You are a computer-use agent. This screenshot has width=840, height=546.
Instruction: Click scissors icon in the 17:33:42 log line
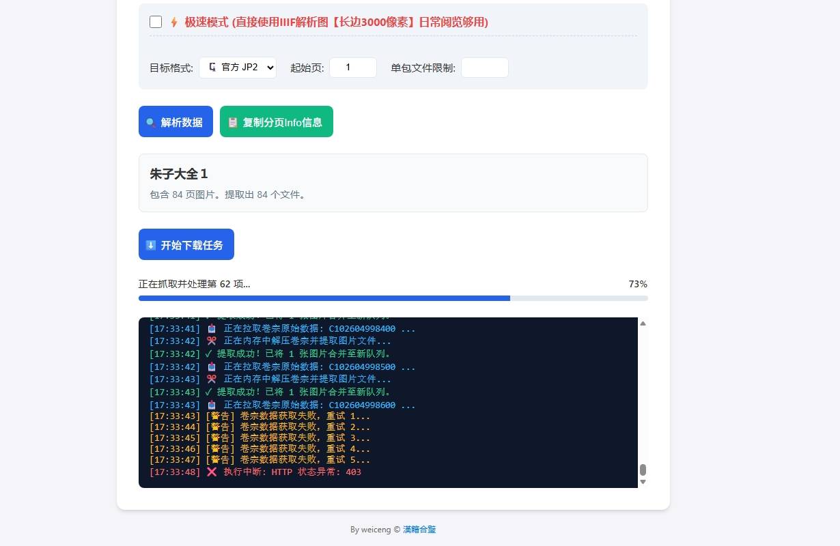(212, 341)
